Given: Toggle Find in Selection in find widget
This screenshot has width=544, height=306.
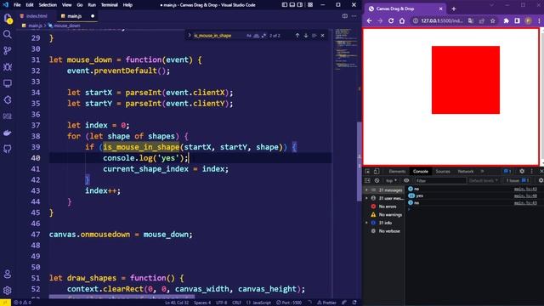Looking at the screenshot, I should point(314,36).
